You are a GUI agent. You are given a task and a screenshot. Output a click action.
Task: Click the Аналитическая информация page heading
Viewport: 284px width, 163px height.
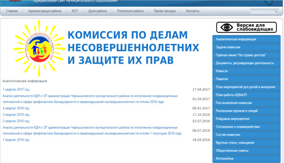(x=24, y=81)
